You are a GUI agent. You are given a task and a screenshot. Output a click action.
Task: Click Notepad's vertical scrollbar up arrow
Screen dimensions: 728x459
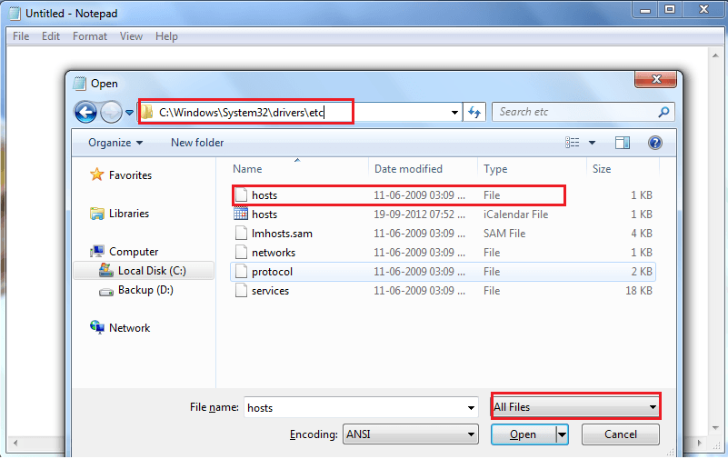715,55
